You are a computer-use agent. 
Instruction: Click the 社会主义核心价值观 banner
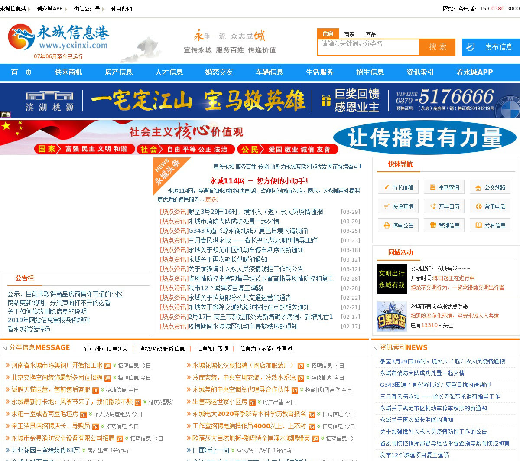click(260, 137)
